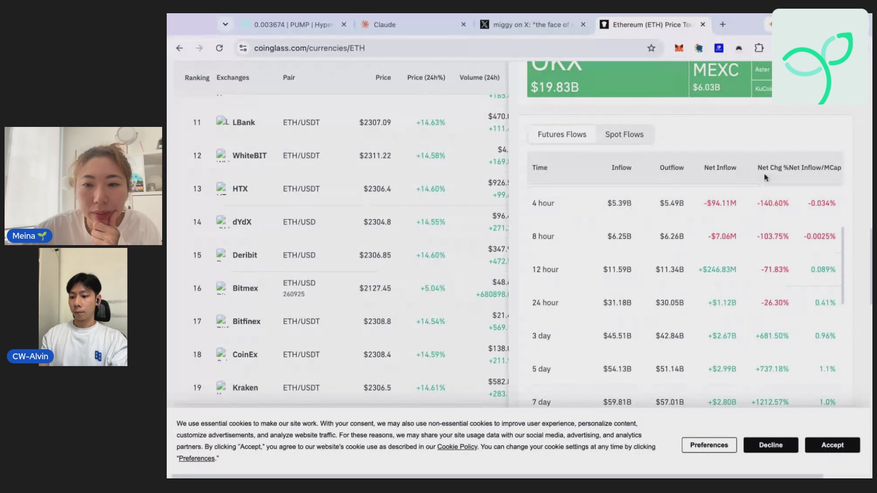Accept the cookie consent
The image size is (877, 493).
(832, 445)
